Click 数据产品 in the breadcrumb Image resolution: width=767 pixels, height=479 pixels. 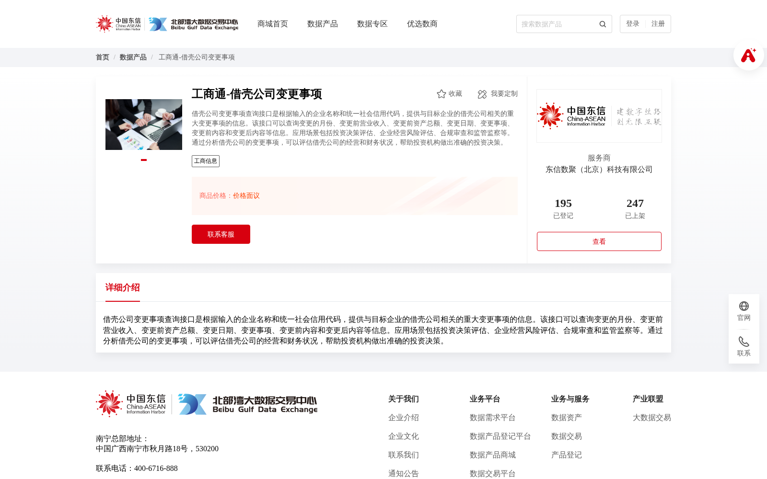[133, 57]
